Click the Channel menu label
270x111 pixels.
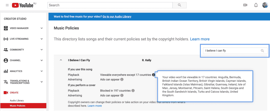pyautogui.click(x=15, y=61)
